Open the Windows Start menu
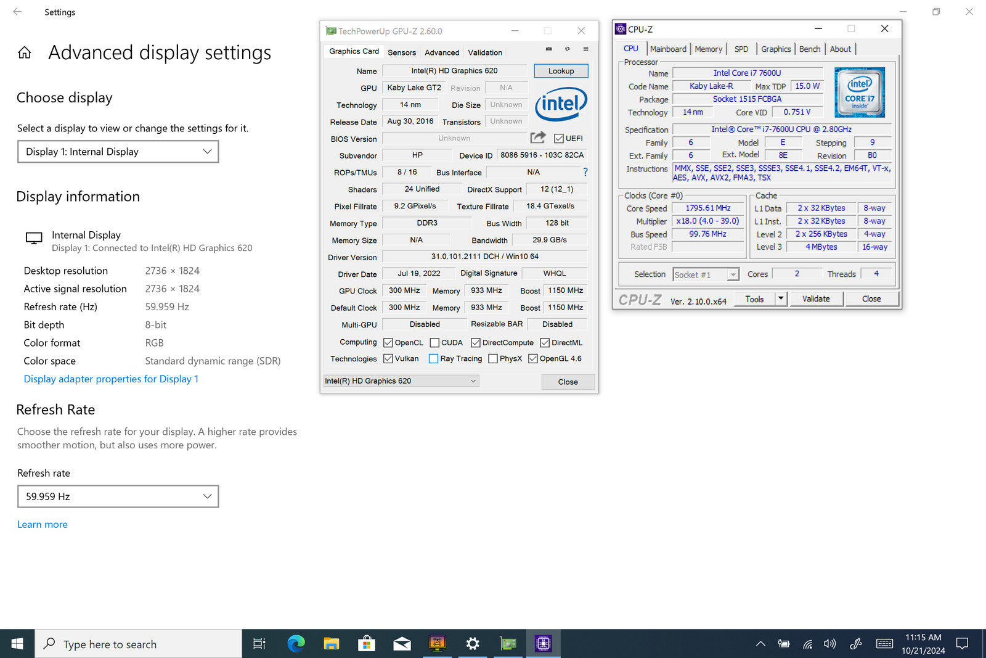Viewport: 986px width, 658px height. coord(17,644)
